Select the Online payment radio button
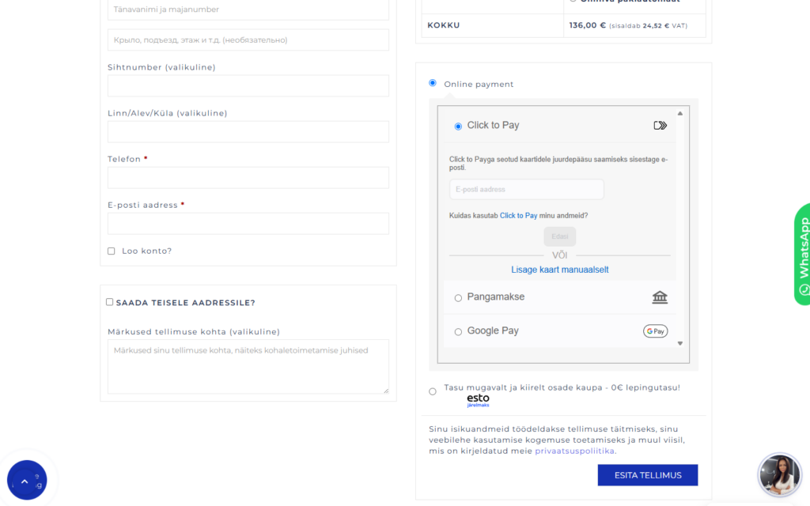 tap(433, 83)
